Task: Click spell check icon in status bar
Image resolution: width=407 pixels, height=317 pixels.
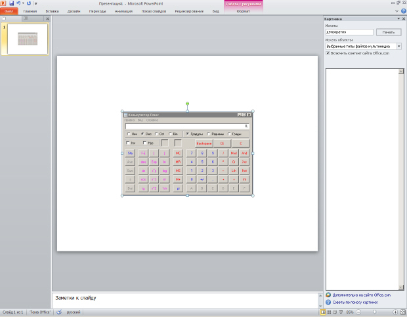Action: [x=59, y=312]
